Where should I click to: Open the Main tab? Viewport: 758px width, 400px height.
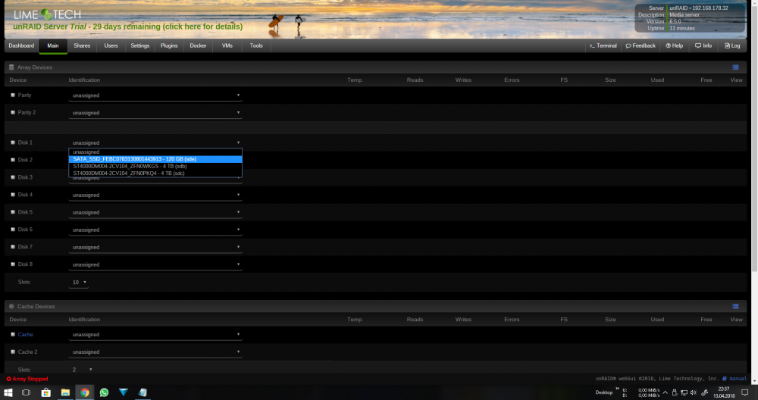[x=53, y=46]
